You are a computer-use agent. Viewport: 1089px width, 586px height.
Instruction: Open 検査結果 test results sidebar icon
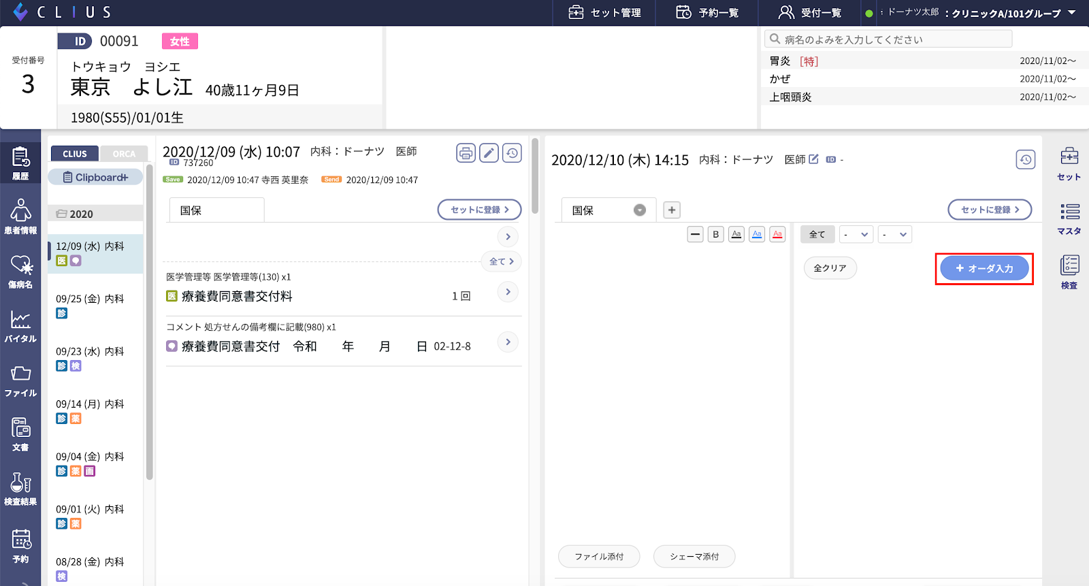coord(20,489)
